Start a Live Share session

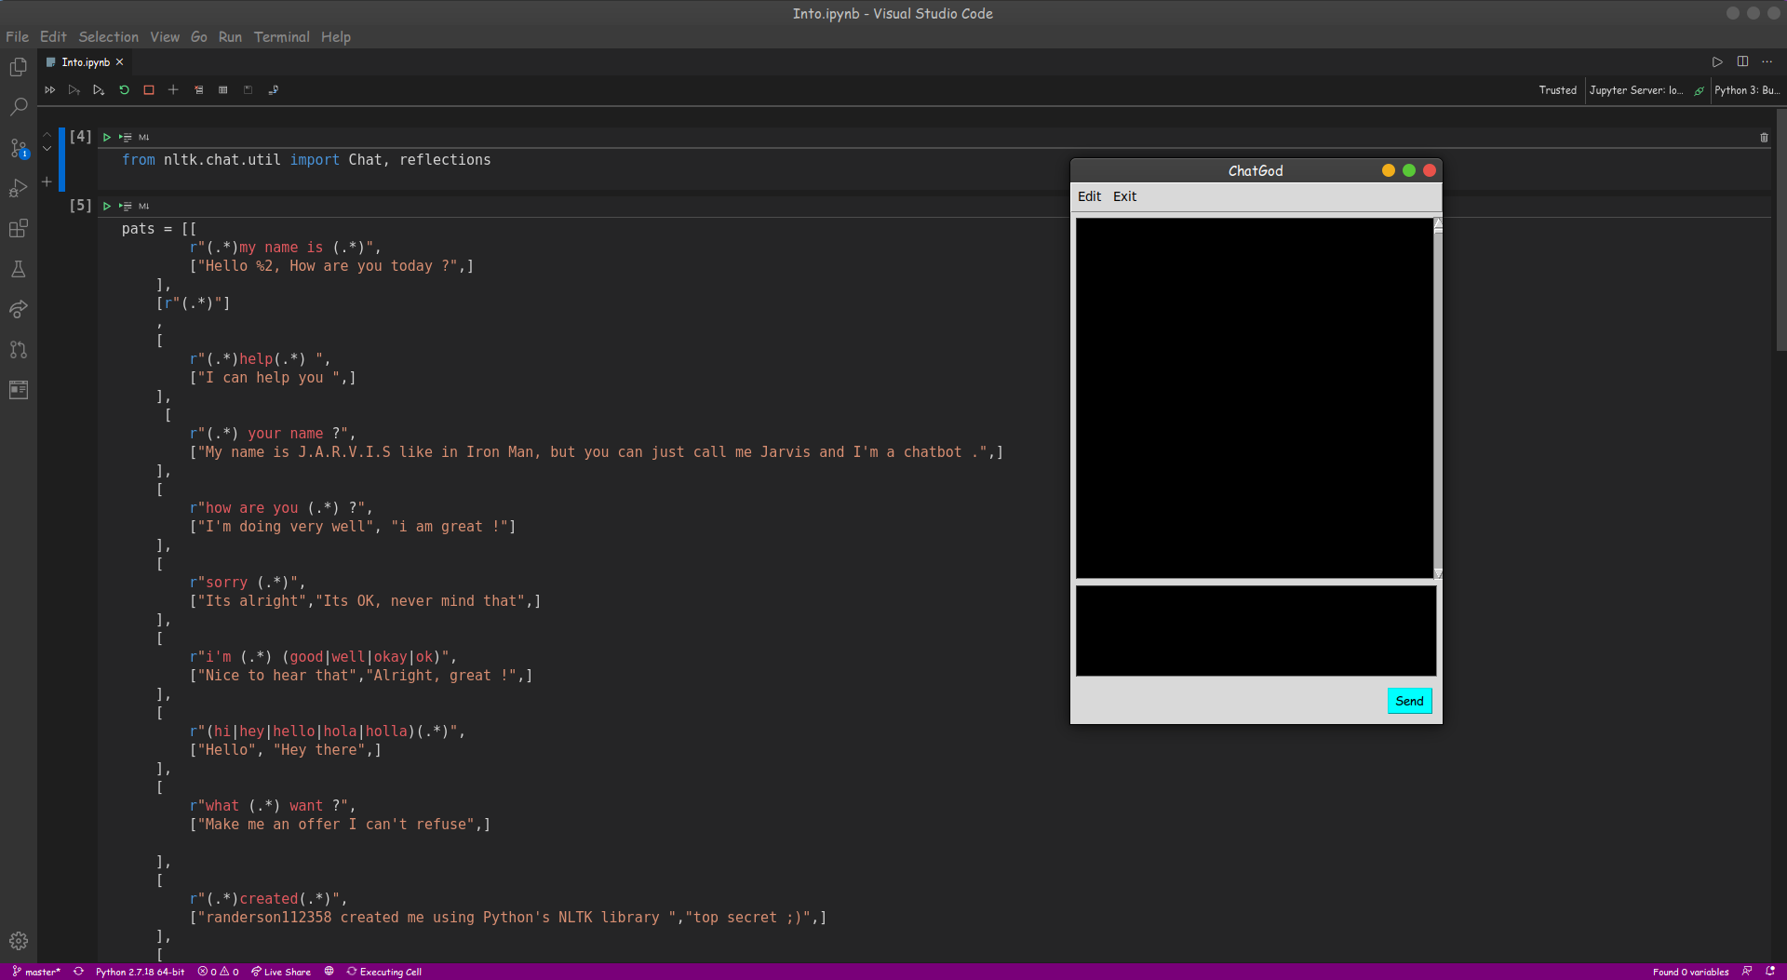281,972
